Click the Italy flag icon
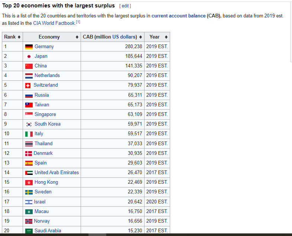Viewport: 292px width, 236px height. 29,134
